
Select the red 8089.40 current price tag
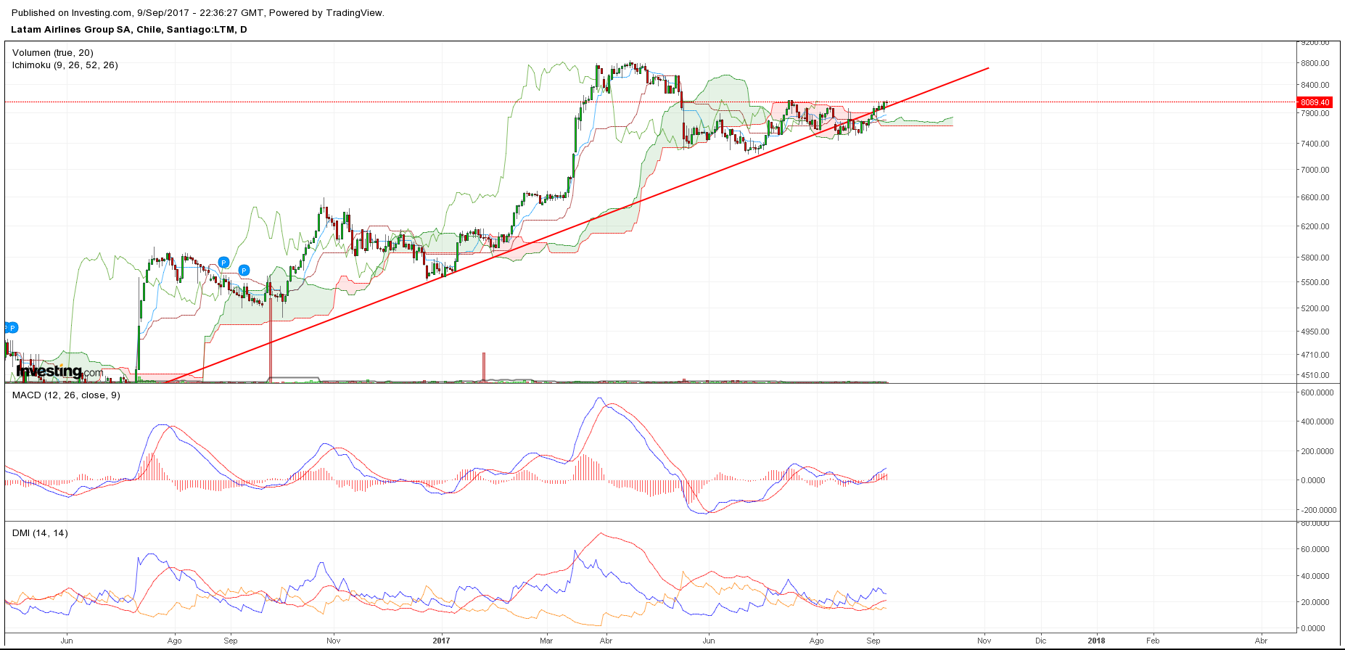(1315, 102)
